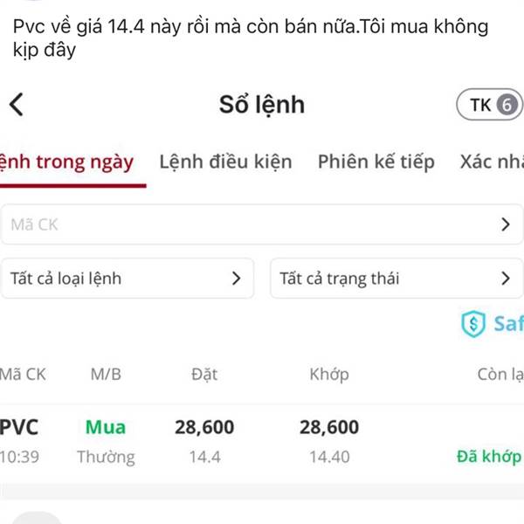Open the Lệnh điều kiện tab
The height and width of the screenshot is (524, 524).
[x=225, y=162]
